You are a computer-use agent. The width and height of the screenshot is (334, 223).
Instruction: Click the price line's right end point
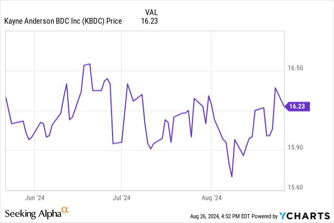point(284,106)
